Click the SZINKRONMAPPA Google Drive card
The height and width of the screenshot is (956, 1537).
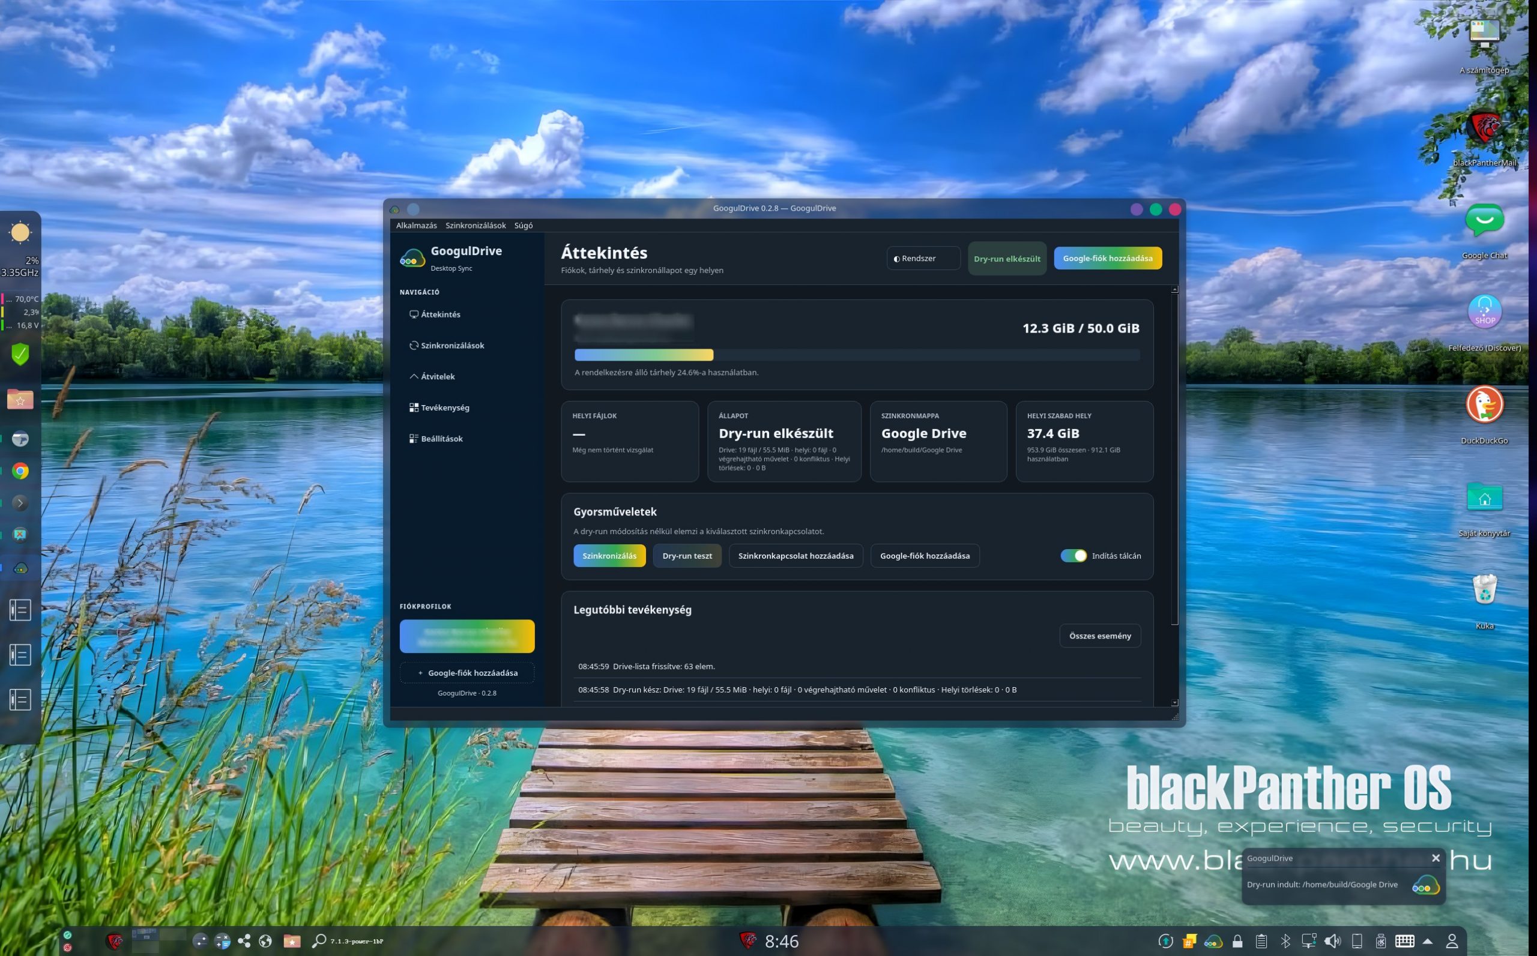coord(938,441)
